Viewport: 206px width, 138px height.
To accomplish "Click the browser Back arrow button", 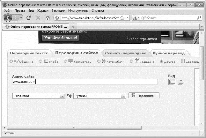I will pos(8,18).
